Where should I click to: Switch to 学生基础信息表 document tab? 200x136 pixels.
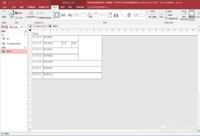point(38,26)
